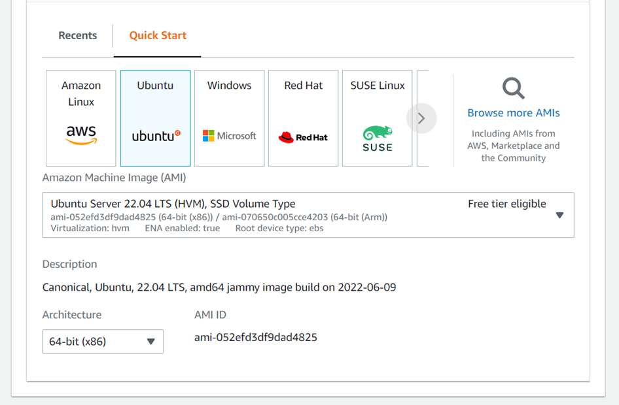Click the AMI selector dropdown arrow
619x405 pixels.
point(559,215)
